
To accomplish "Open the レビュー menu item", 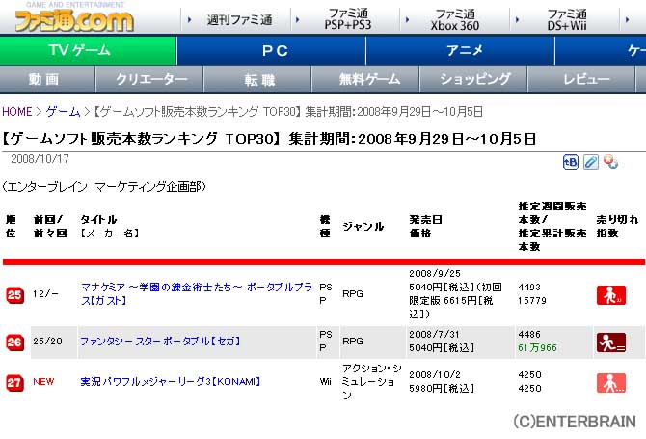I will tap(581, 79).
